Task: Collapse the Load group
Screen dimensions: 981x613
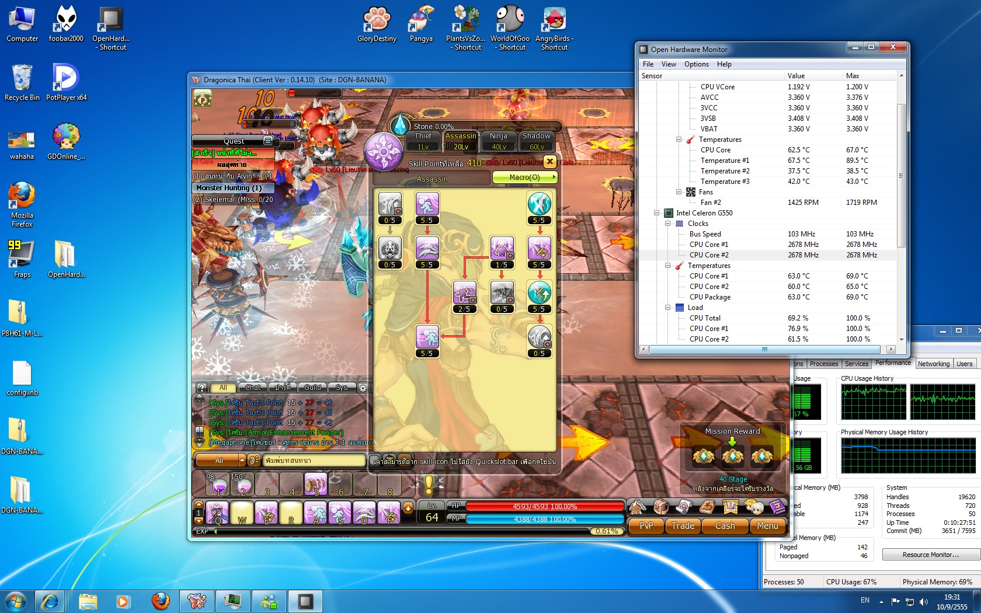Action: (x=667, y=308)
